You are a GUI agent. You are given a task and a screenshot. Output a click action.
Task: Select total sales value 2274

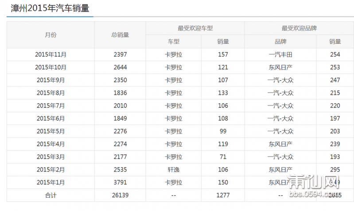point(120,144)
